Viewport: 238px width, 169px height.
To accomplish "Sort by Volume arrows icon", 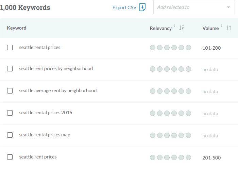I will [229, 28].
